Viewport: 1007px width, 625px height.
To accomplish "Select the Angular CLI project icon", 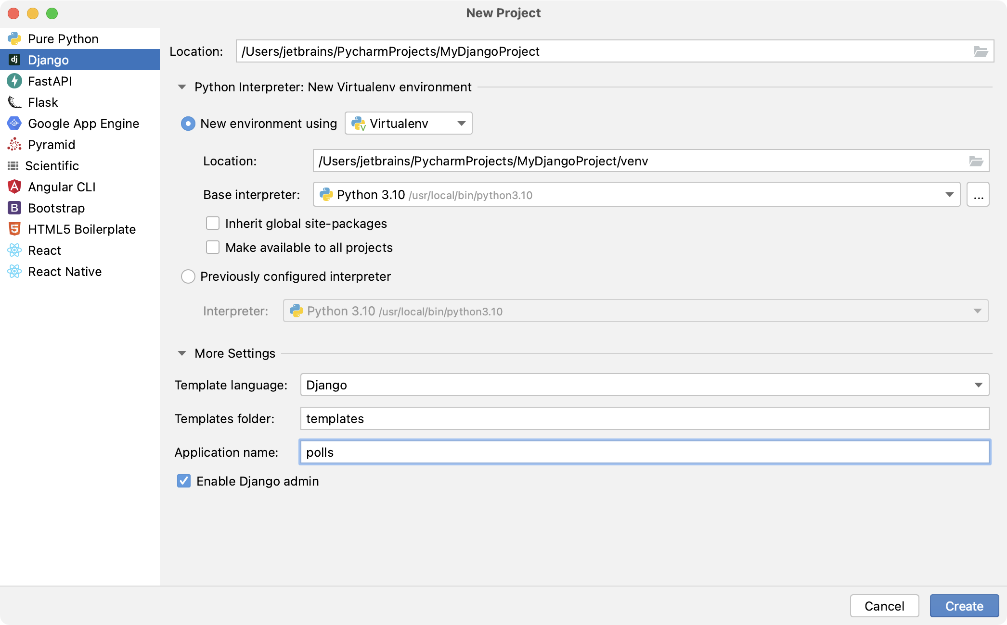I will click(14, 187).
